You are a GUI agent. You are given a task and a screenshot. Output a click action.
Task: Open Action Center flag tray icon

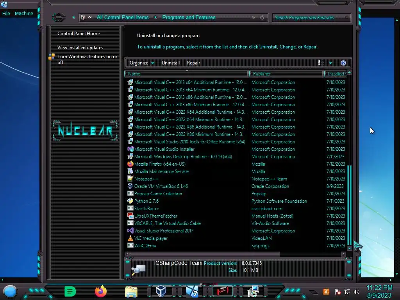[x=338, y=291]
